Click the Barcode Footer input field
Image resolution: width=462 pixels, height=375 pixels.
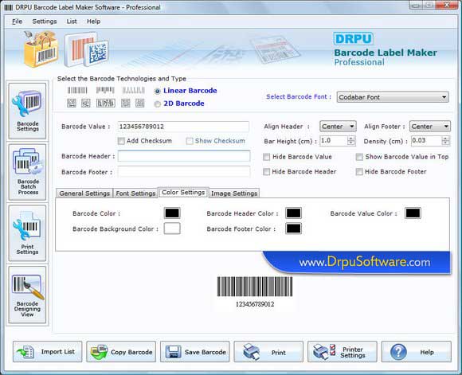click(184, 172)
